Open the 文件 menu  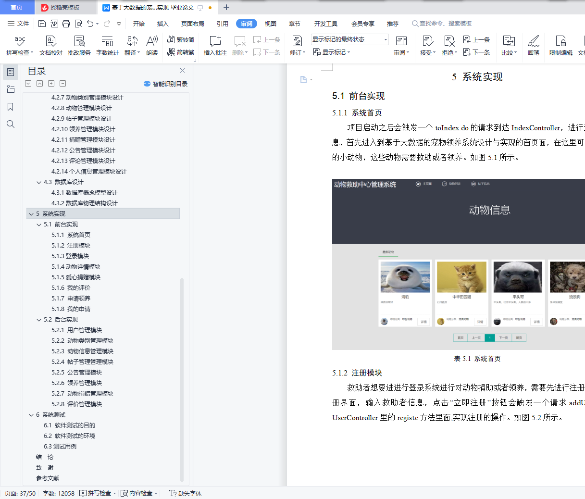(18, 24)
